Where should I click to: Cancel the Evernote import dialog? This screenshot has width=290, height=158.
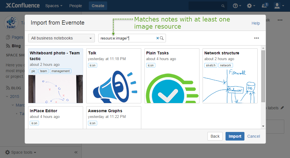pos(254,136)
